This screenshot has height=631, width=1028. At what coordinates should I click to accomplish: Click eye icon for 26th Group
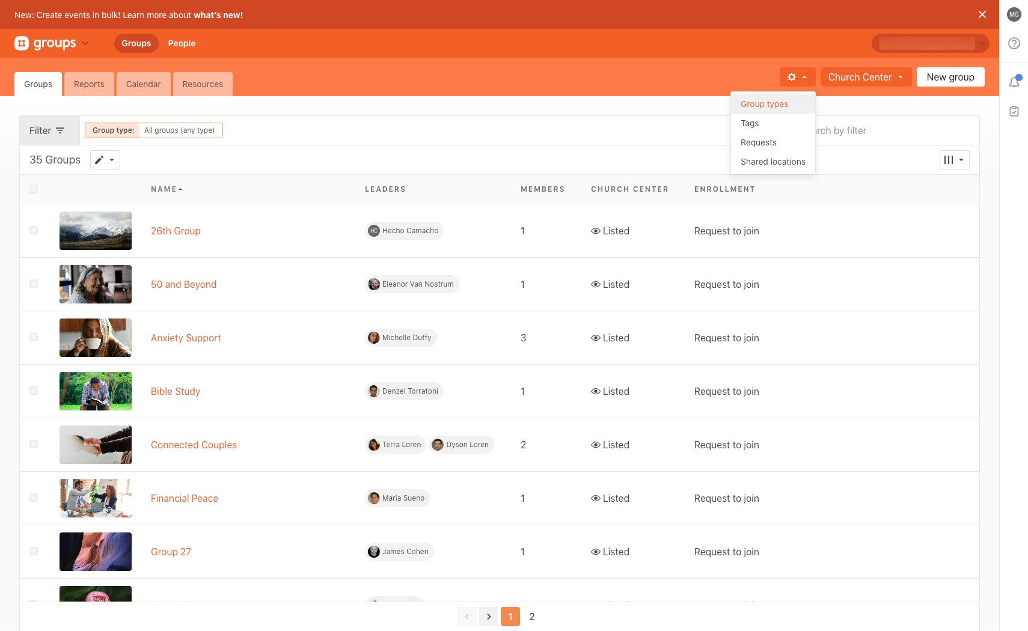pyautogui.click(x=596, y=231)
